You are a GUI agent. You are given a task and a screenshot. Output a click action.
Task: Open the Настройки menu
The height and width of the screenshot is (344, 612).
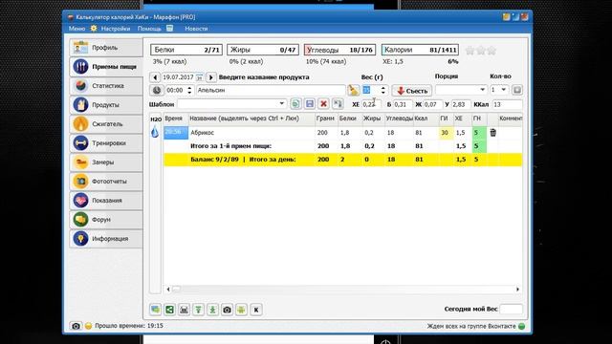coord(116,29)
